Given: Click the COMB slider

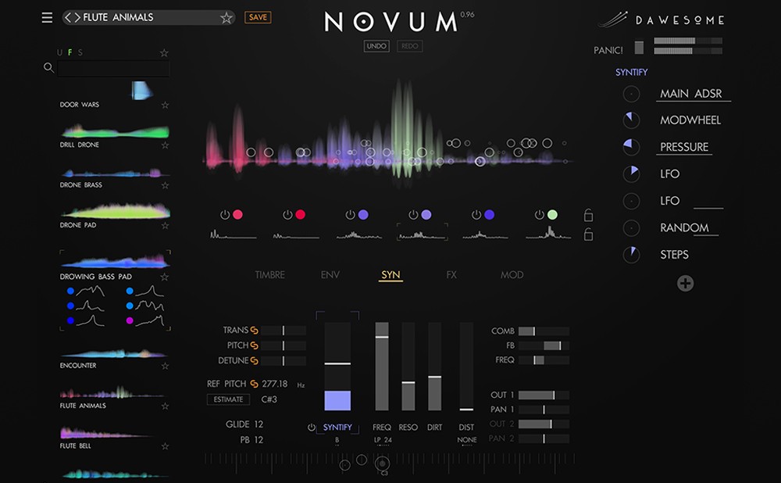Looking at the screenshot, I should (x=543, y=331).
